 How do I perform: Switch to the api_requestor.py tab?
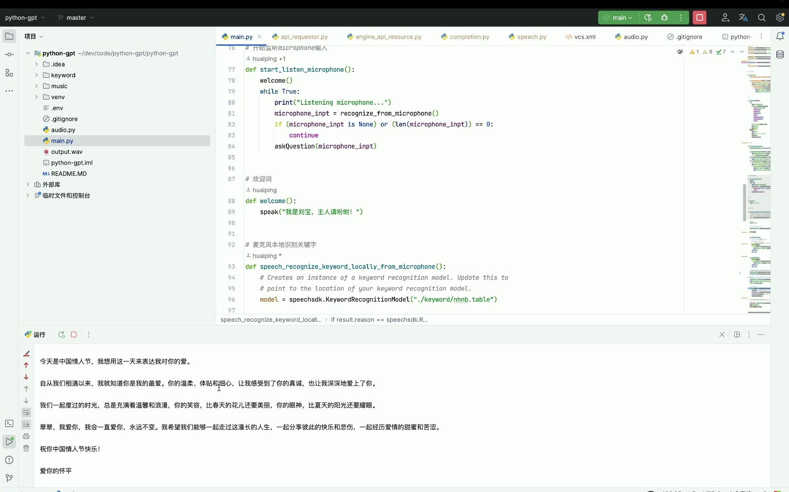[300, 37]
